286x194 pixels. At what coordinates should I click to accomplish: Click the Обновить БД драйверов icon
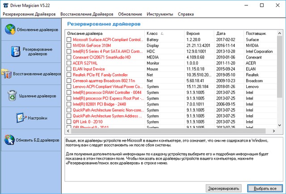(10, 140)
